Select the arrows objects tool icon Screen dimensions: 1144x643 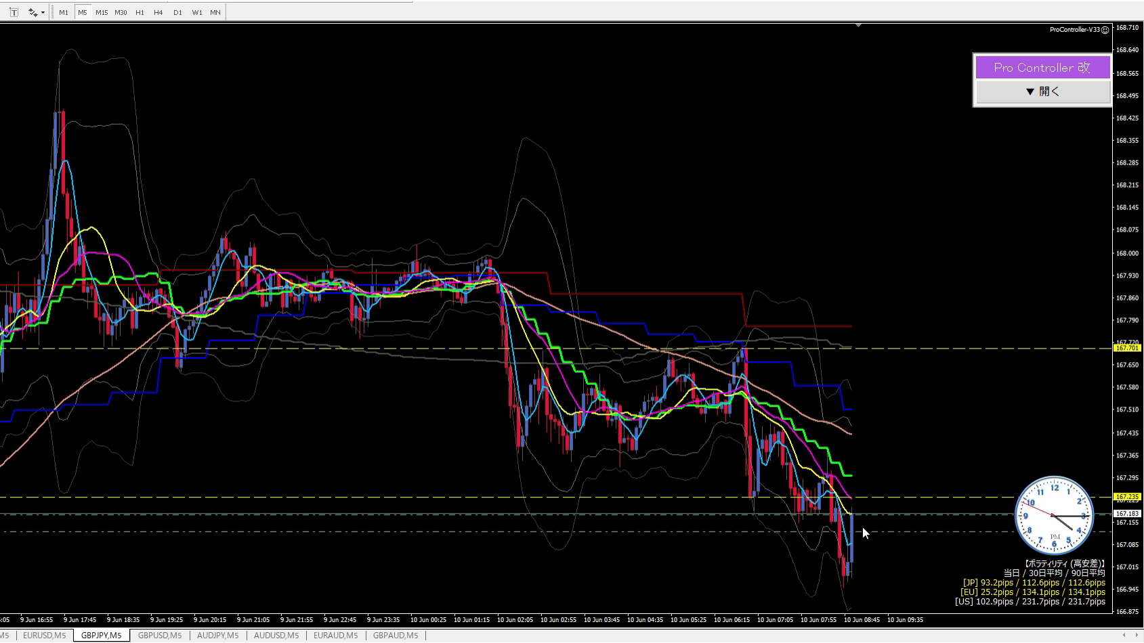tap(32, 12)
